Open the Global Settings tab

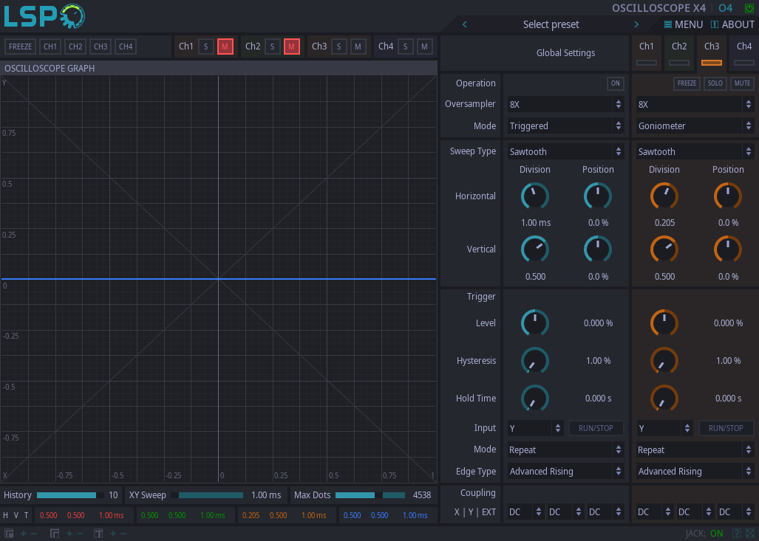[x=565, y=52]
